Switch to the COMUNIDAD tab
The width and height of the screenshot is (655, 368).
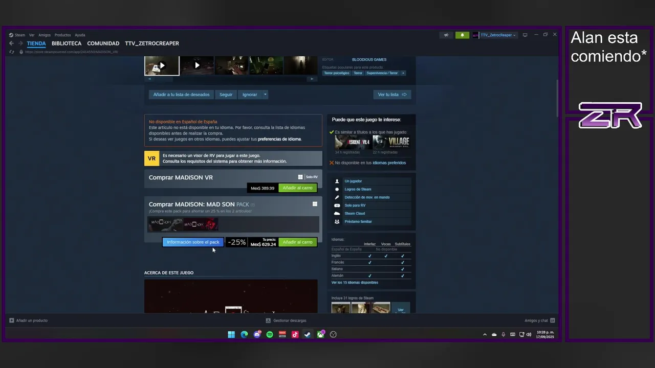[x=103, y=43]
